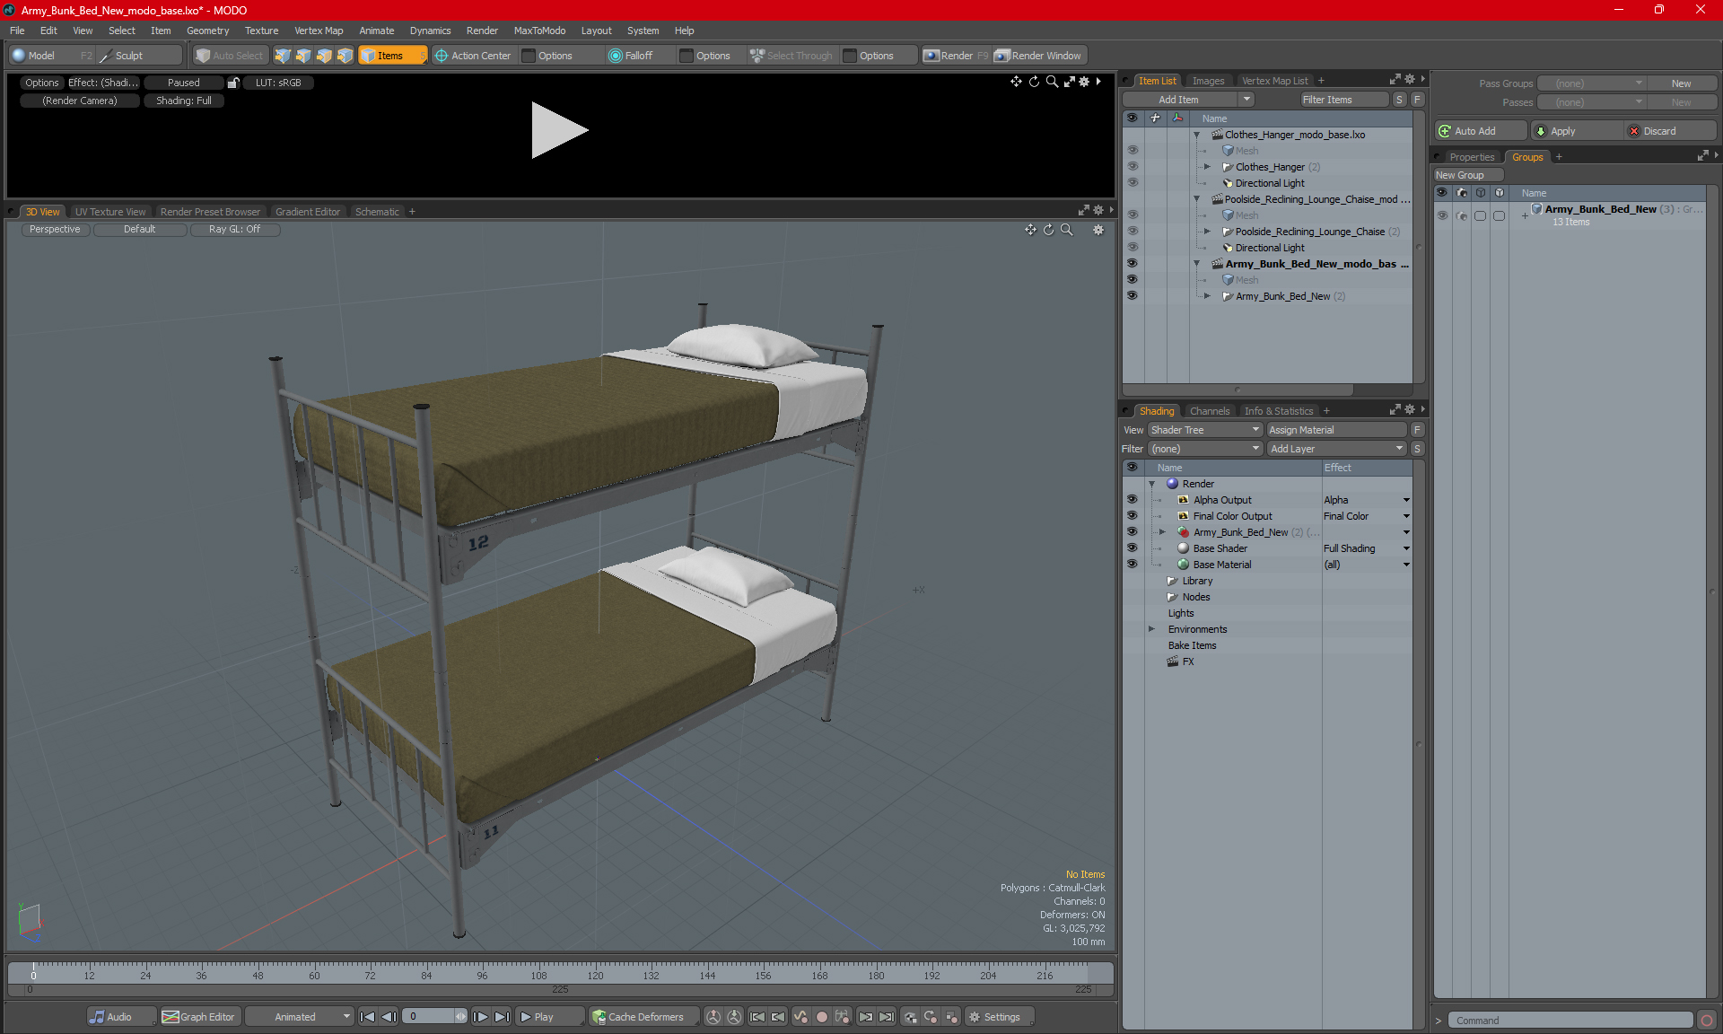Toggle Poolside Directional Light visibility
The image size is (1723, 1034).
click(1133, 248)
